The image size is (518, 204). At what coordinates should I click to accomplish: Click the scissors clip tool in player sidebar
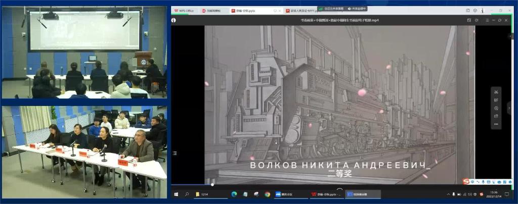click(x=496, y=91)
